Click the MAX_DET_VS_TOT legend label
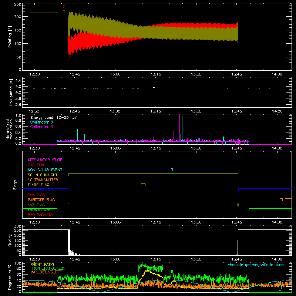Image resolution: width=296 pixels, height=296 pixels. pos(46,272)
